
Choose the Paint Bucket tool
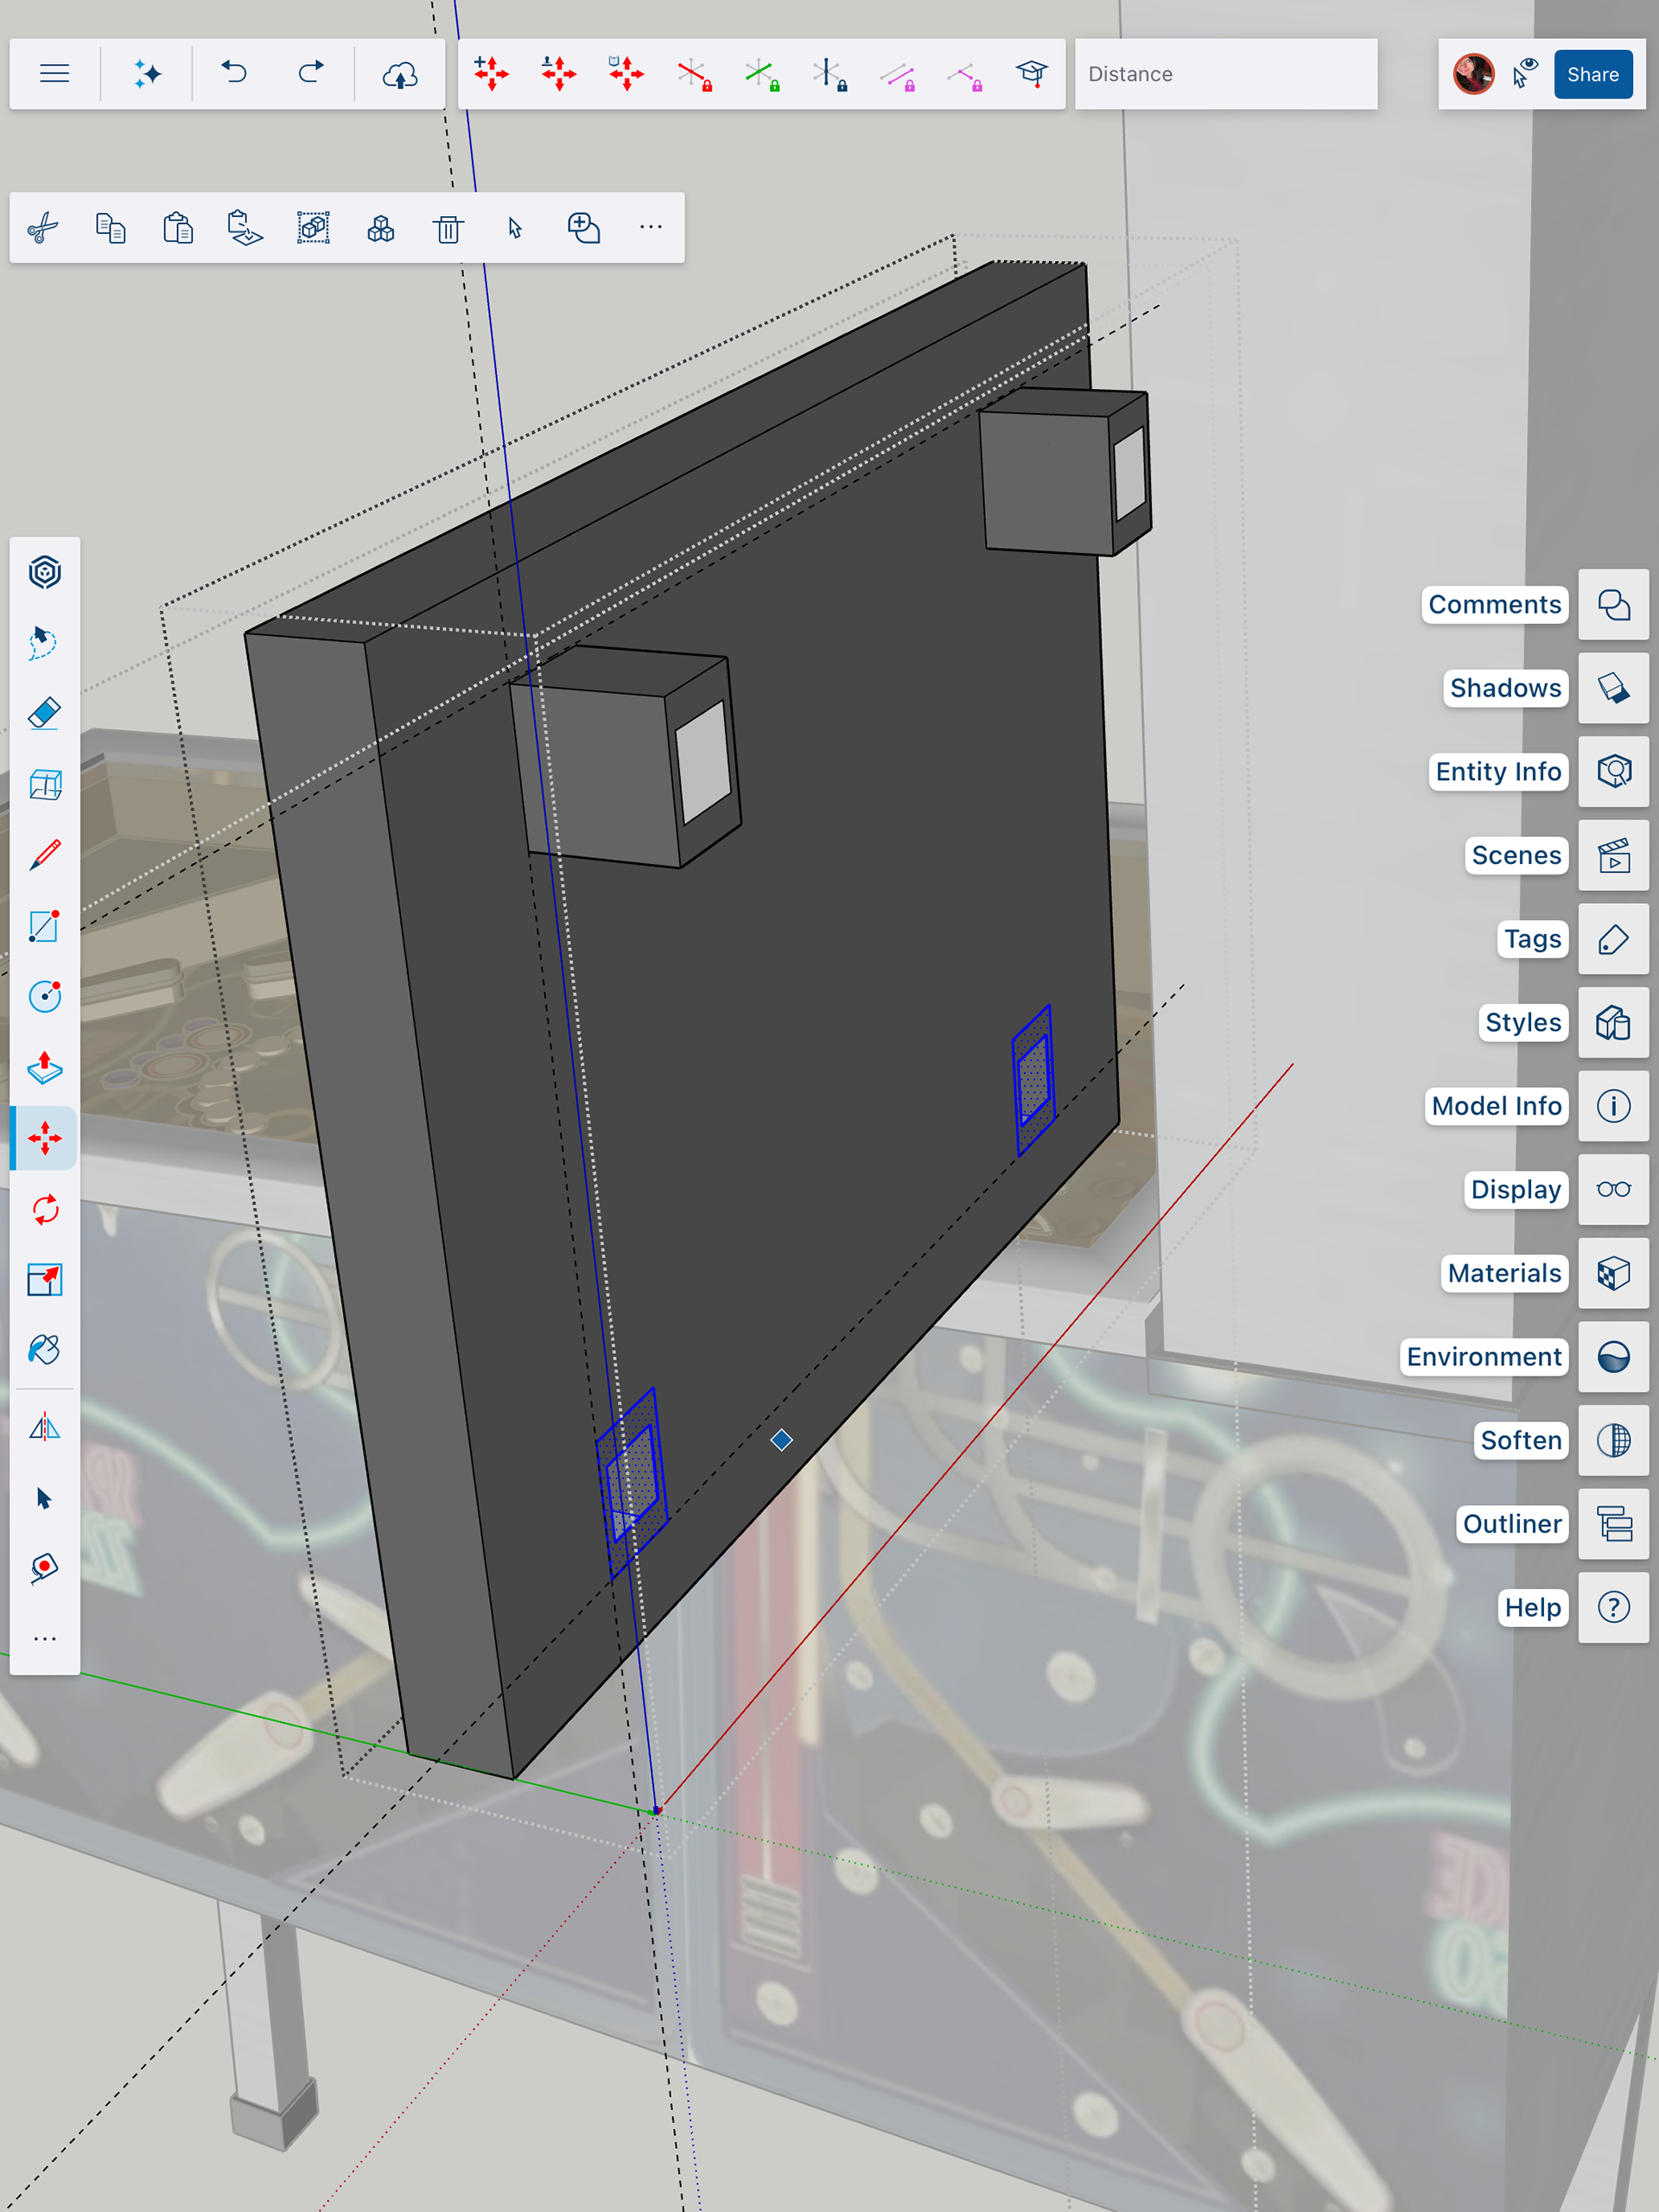pos(44,1350)
